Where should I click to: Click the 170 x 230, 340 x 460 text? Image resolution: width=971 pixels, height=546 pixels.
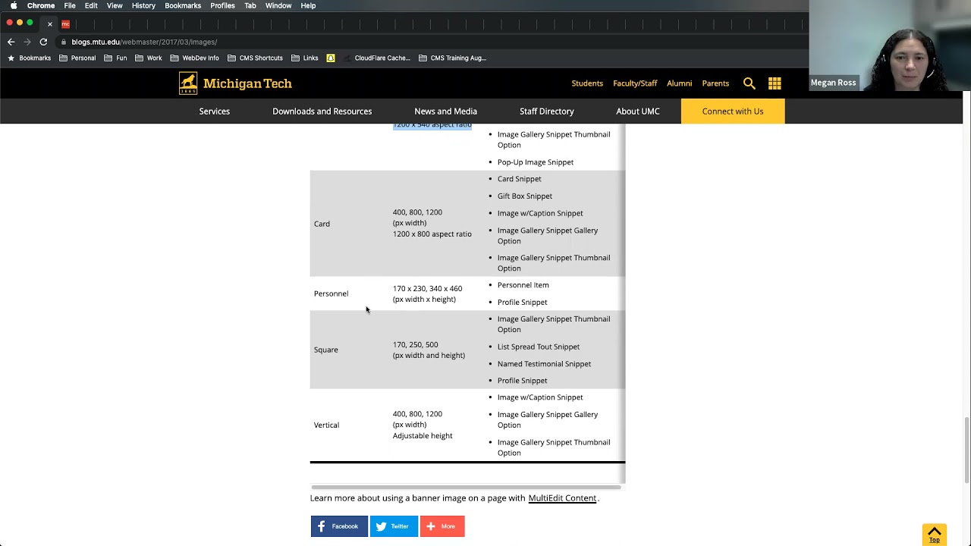click(427, 289)
